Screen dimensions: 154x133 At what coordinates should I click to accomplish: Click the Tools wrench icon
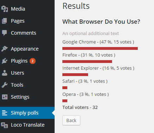5,85
